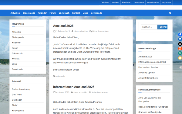
Task: Open Das Team in Ameland sidebar
Action: [x=17, y=95]
